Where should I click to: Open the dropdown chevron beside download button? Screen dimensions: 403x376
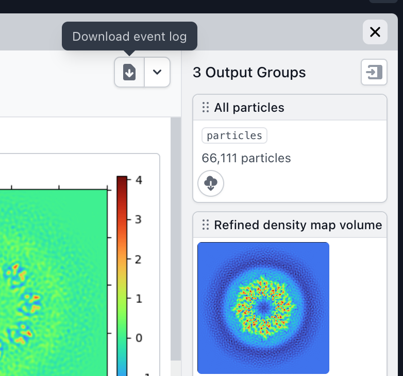(x=157, y=72)
